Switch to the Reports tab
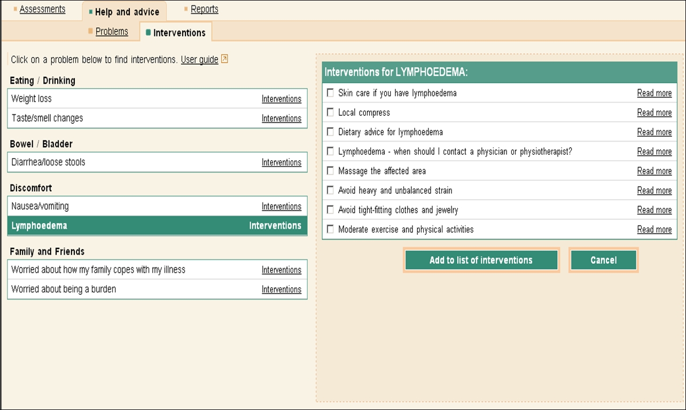Screen dimensions: 686x410 [204, 9]
